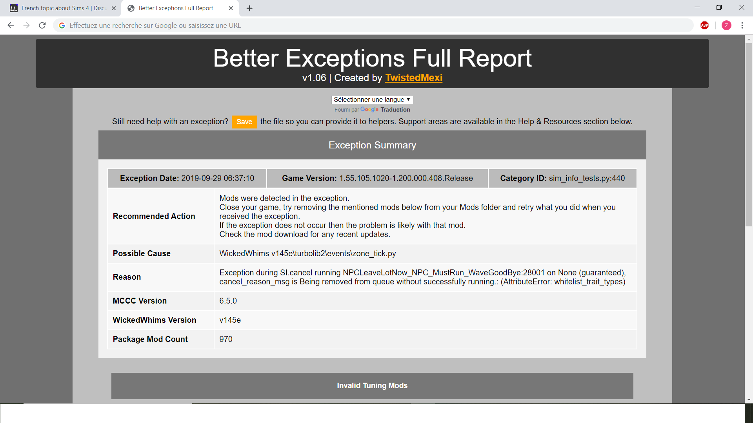Select Category ID sim_info_tests.py:440 text
The width and height of the screenshot is (753, 423).
point(587,178)
